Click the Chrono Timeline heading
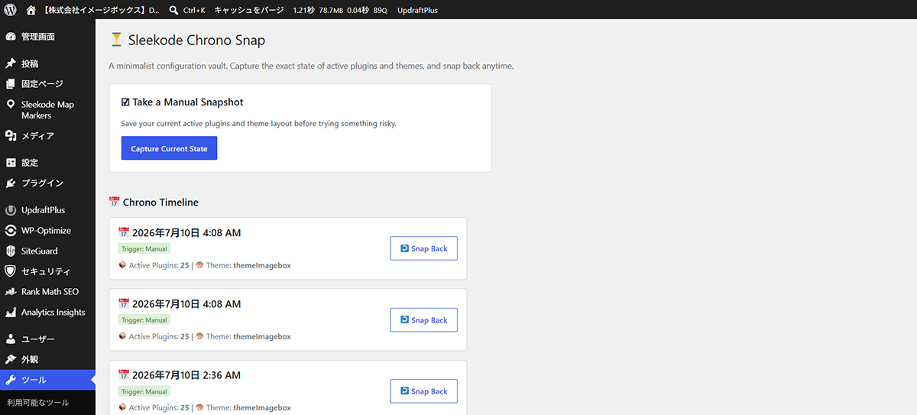 tap(160, 203)
